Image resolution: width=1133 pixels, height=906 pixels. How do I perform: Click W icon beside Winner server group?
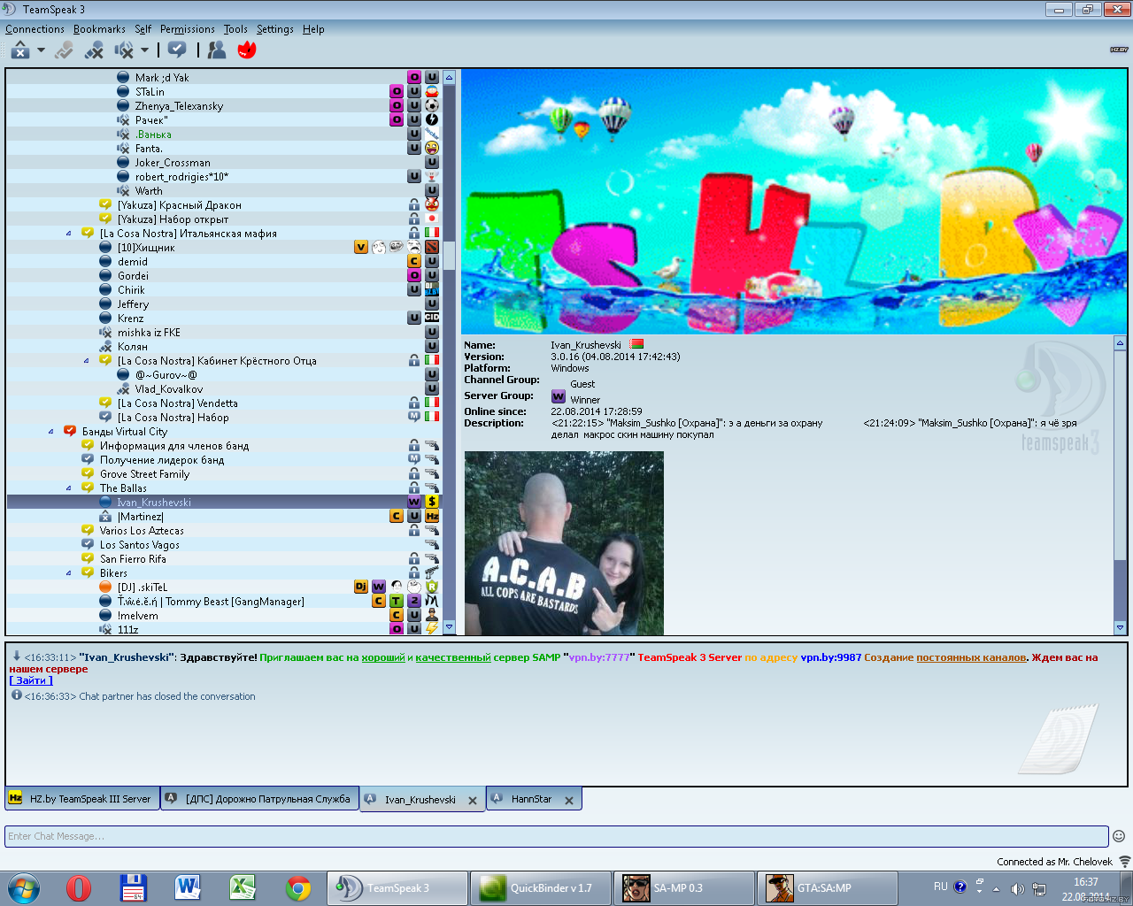[559, 396]
